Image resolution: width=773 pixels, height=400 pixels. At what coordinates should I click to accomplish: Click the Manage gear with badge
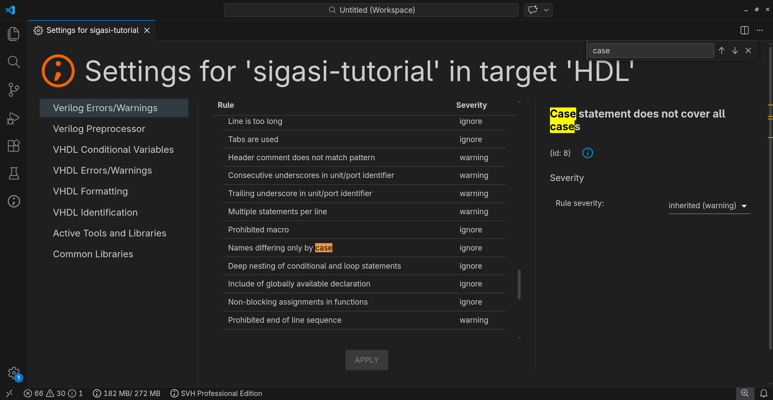click(x=14, y=373)
